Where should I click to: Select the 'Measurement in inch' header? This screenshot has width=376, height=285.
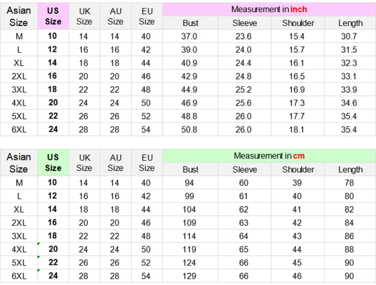click(269, 10)
